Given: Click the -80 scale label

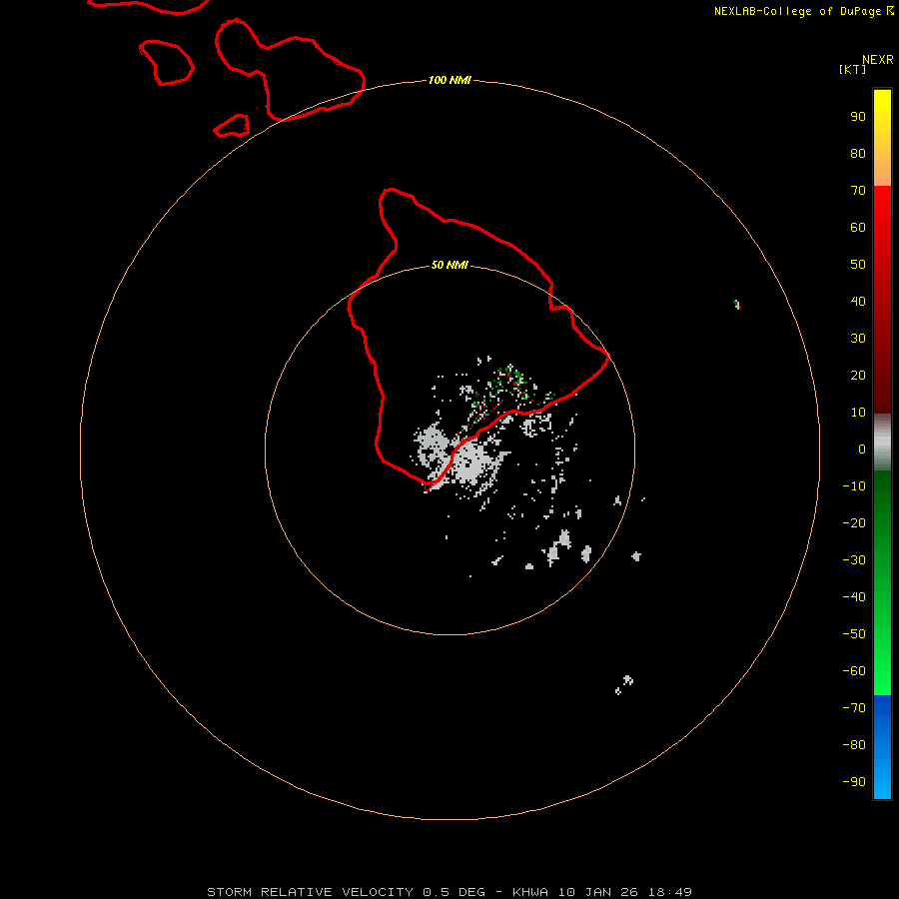Looking at the screenshot, I should [x=854, y=745].
